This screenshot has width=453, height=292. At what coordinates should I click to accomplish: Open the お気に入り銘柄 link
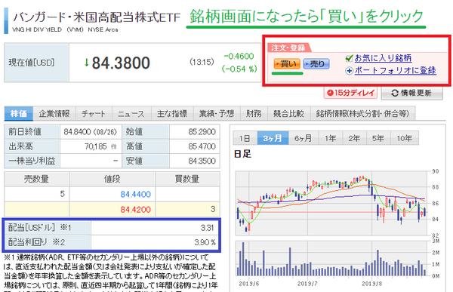(383, 58)
